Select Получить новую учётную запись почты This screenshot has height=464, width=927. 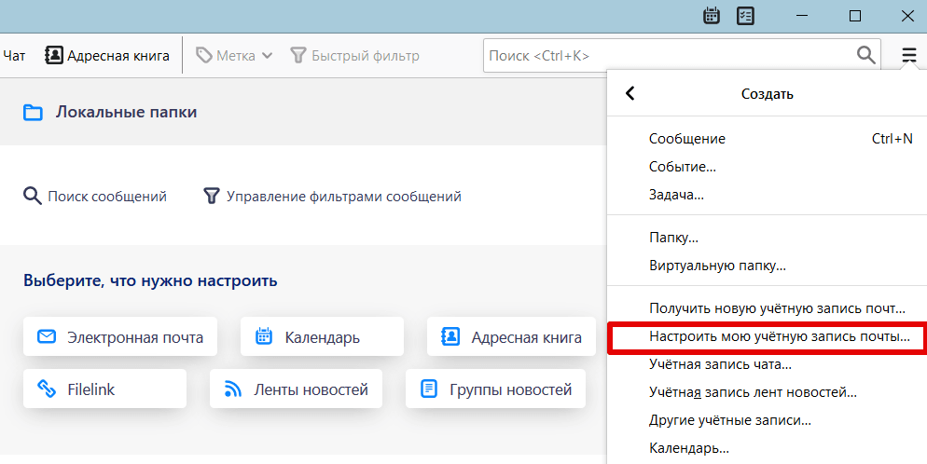tap(767, 308)
